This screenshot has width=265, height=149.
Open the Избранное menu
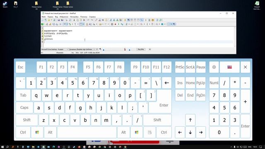click(64, 17)
